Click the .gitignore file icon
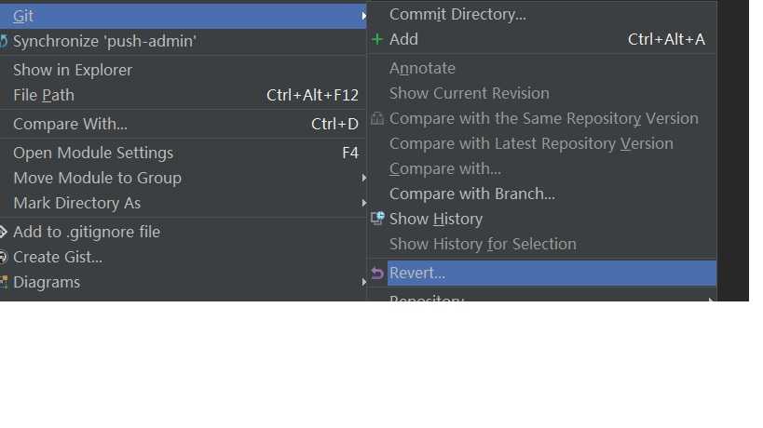763x428 pixels. click(4, 233)
